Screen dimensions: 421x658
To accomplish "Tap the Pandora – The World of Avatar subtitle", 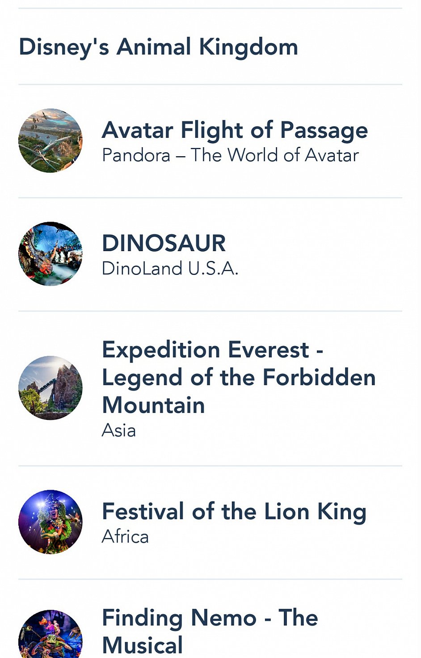I will [x=230, y=155].
